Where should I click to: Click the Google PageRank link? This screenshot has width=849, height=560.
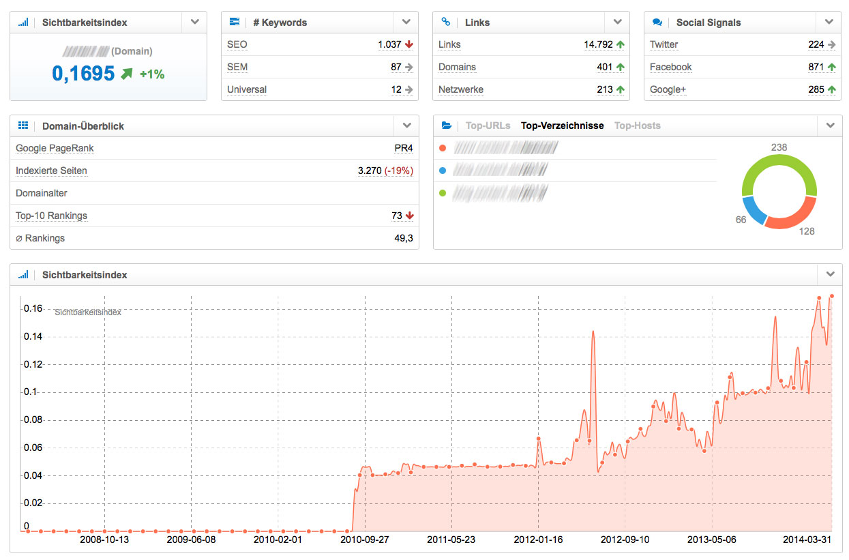(55, 148)
